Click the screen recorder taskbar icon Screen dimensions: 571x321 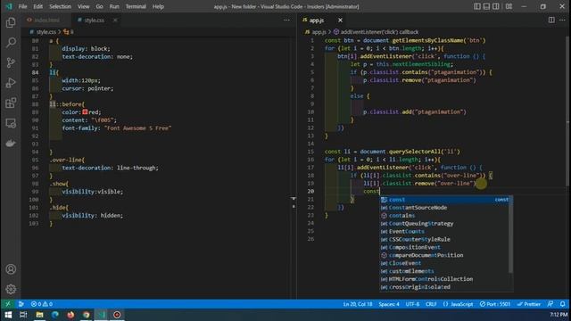(117, 315)
